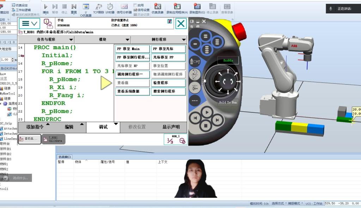Open the 选择方式 dropdown in status bar
Screen dimensions: 361x208
click(279, 203)
